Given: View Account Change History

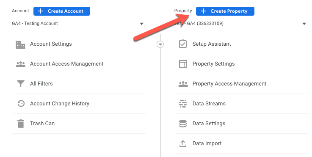Looking at the screenshot, I should coord(79,104).
